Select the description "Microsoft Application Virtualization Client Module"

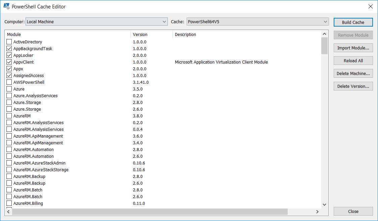221,62
